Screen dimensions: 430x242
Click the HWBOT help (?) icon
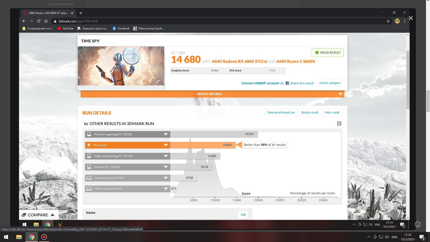(282, 83)
